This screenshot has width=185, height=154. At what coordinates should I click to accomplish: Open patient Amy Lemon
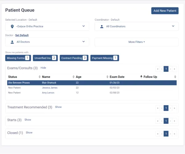pos(48,93)
